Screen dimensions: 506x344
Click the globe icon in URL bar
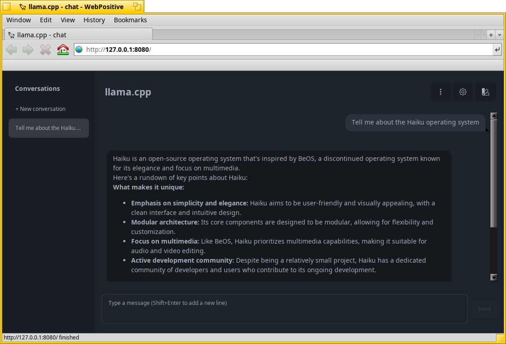(x=79, y=50)
